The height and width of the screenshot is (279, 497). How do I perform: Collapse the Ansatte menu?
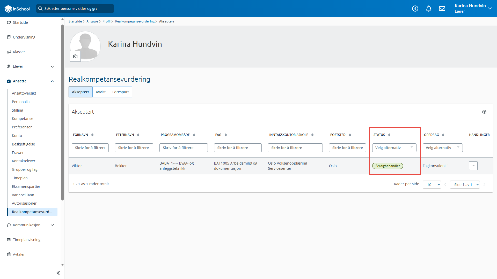[52, 81]
